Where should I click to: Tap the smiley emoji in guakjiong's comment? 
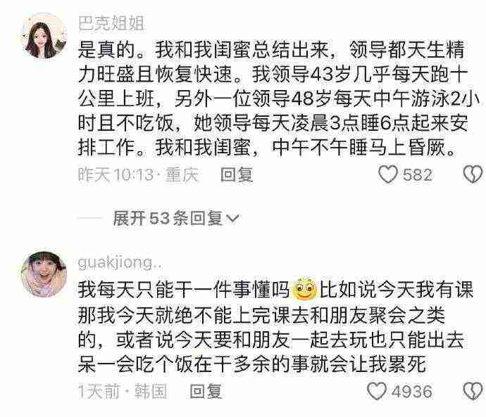tap(305, 290)
